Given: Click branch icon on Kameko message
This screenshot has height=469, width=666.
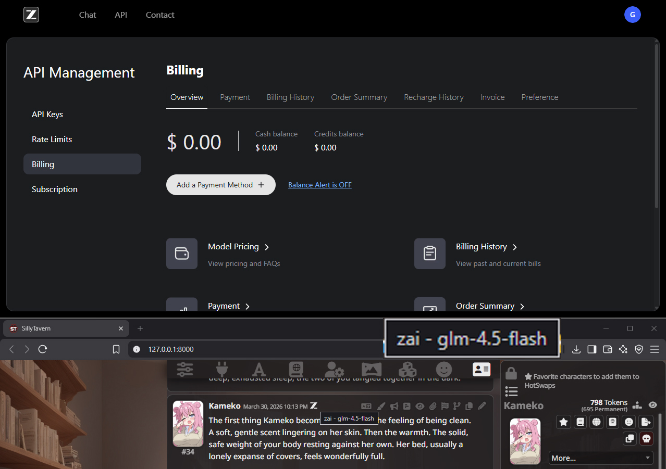Looking at the screenshot, I should click(x=457, y=406).
